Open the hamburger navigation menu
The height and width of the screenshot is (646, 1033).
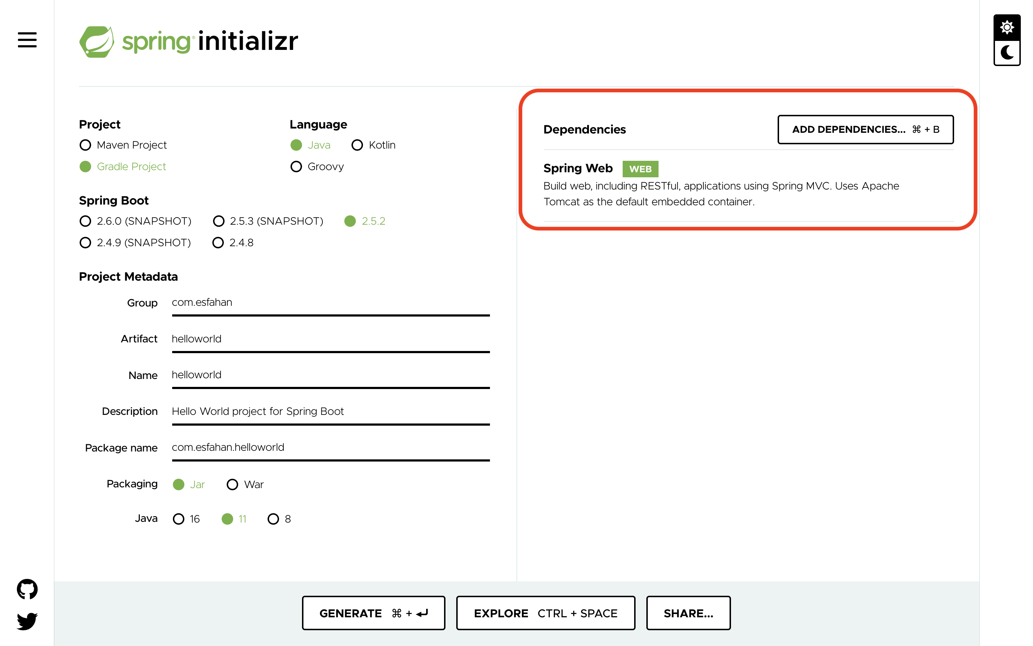pyautogui.click(x=27, y=40)
